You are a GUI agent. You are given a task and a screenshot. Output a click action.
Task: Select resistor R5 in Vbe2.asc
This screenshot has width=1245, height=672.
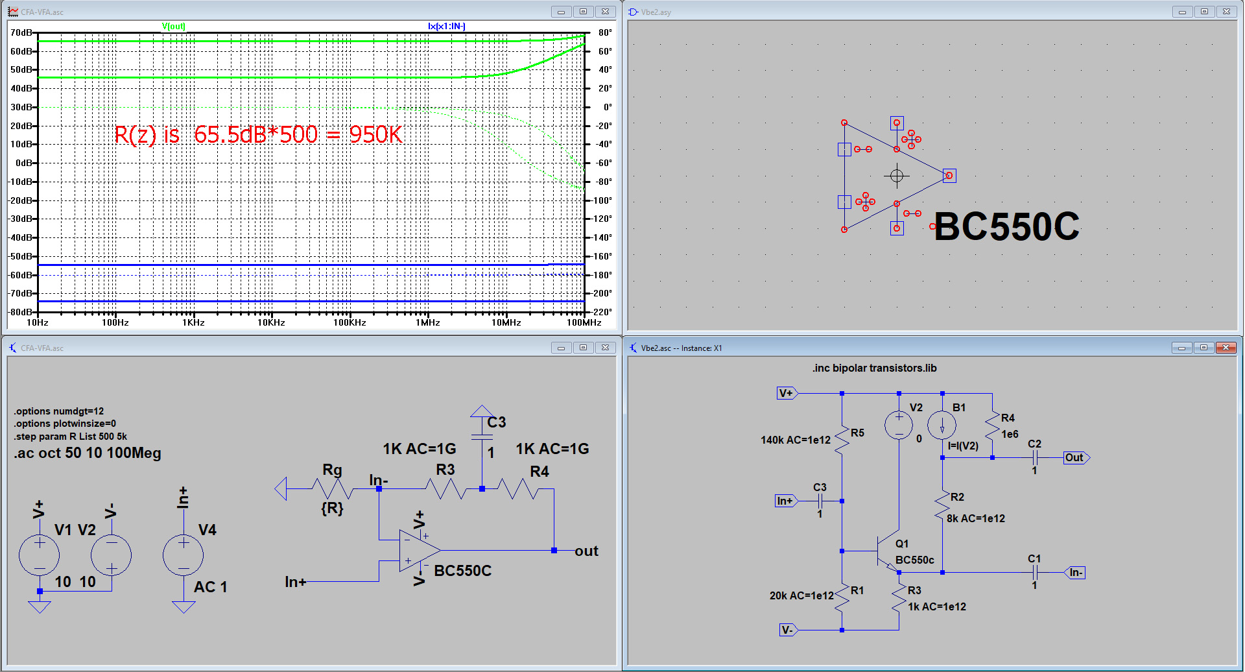coord(842,440)
